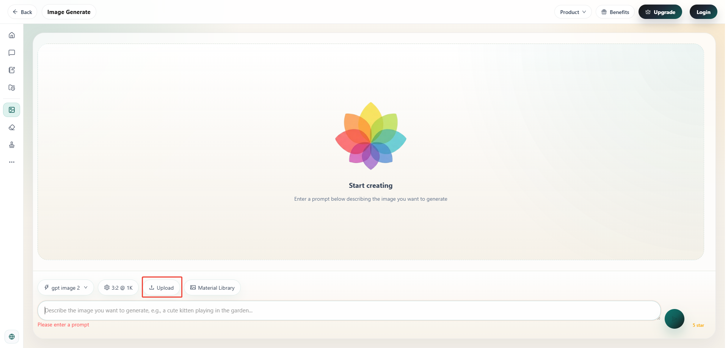Open the Material Library
Image resolution: width=728 pixels, height=348 pixels.
(x=212, y=288)
